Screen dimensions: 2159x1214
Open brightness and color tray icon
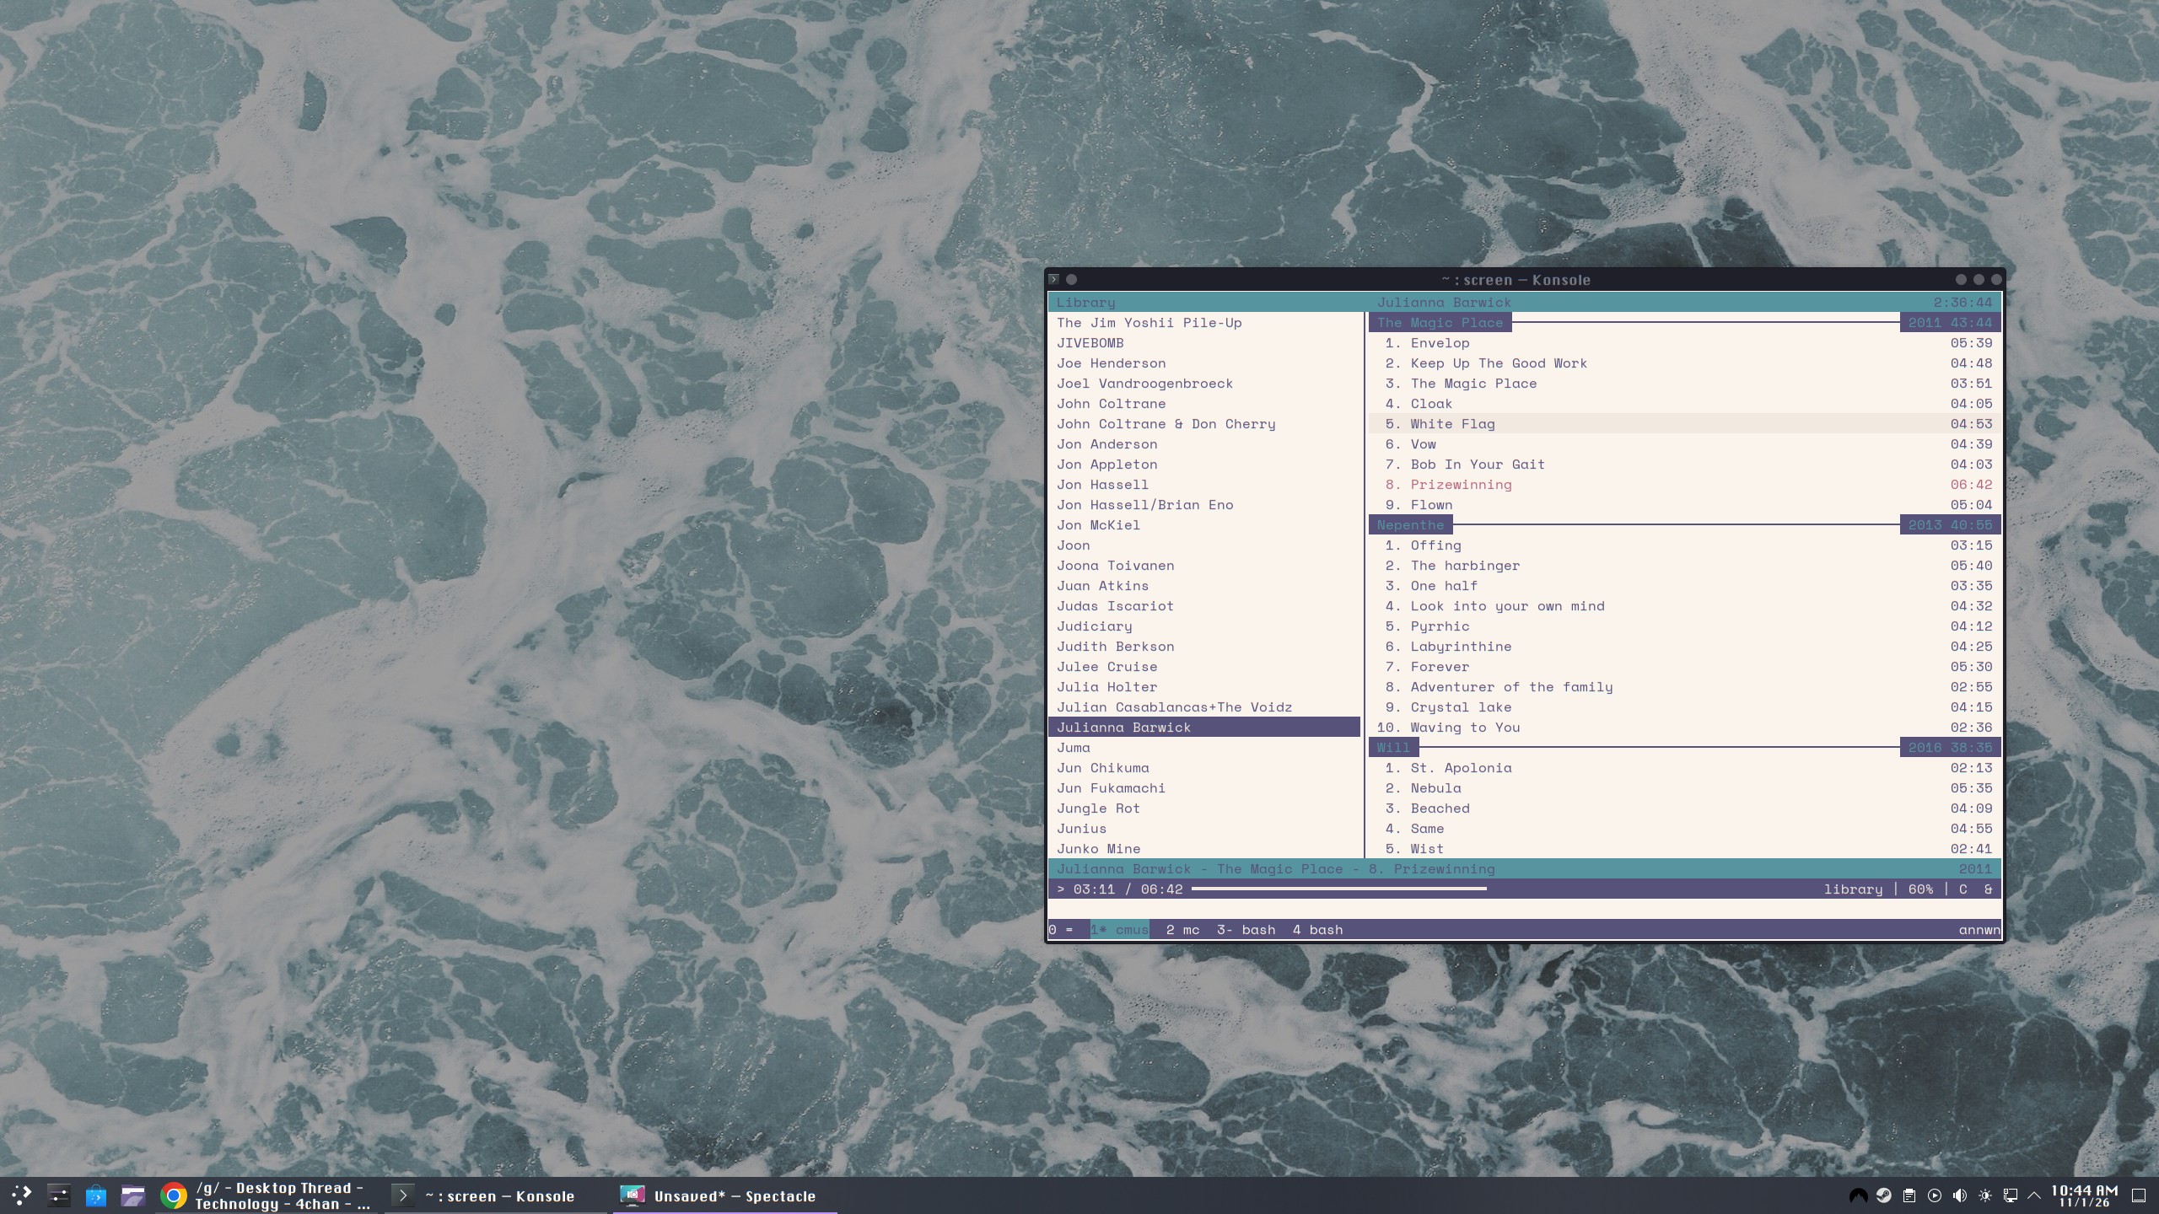tap(1985, 1195)
